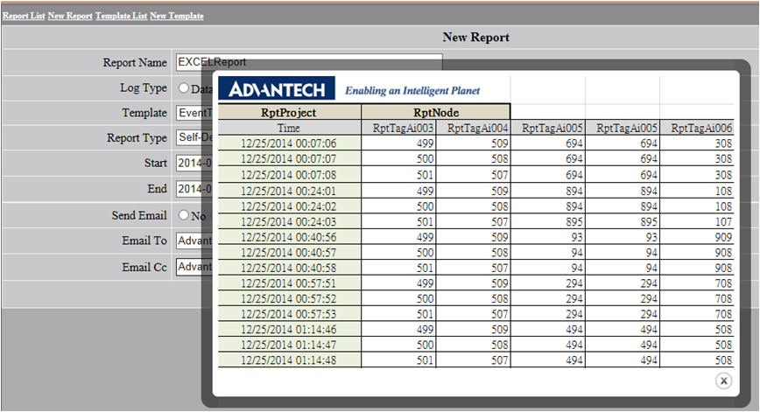Image resolution: width=760 pixels, height=412 pixels.
Task: Select timestamp 12/25/2014 00:40:58
Action: click(289, 268)
